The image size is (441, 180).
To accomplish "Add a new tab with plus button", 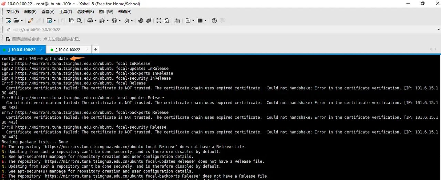I will coord(95,49).
